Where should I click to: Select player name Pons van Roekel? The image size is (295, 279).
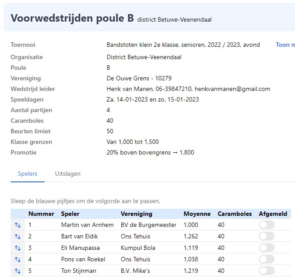tap(83, 259)
